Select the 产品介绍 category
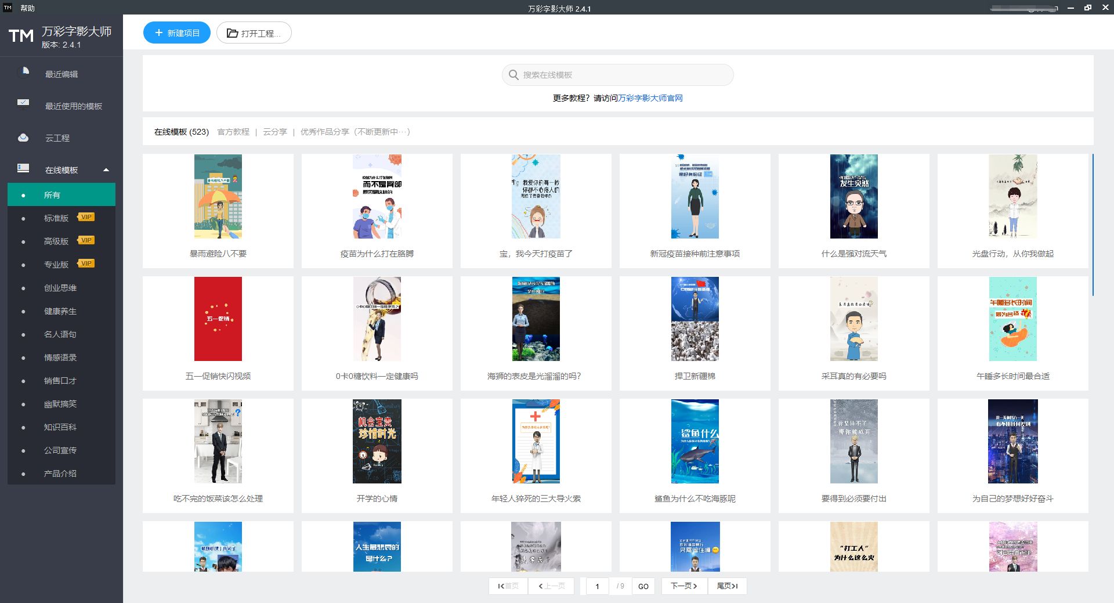The height and width of the screenshot is (603, 1114). point(62,474)
